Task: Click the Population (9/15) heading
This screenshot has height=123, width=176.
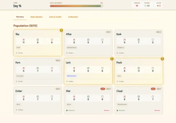Action: [25, 26]
